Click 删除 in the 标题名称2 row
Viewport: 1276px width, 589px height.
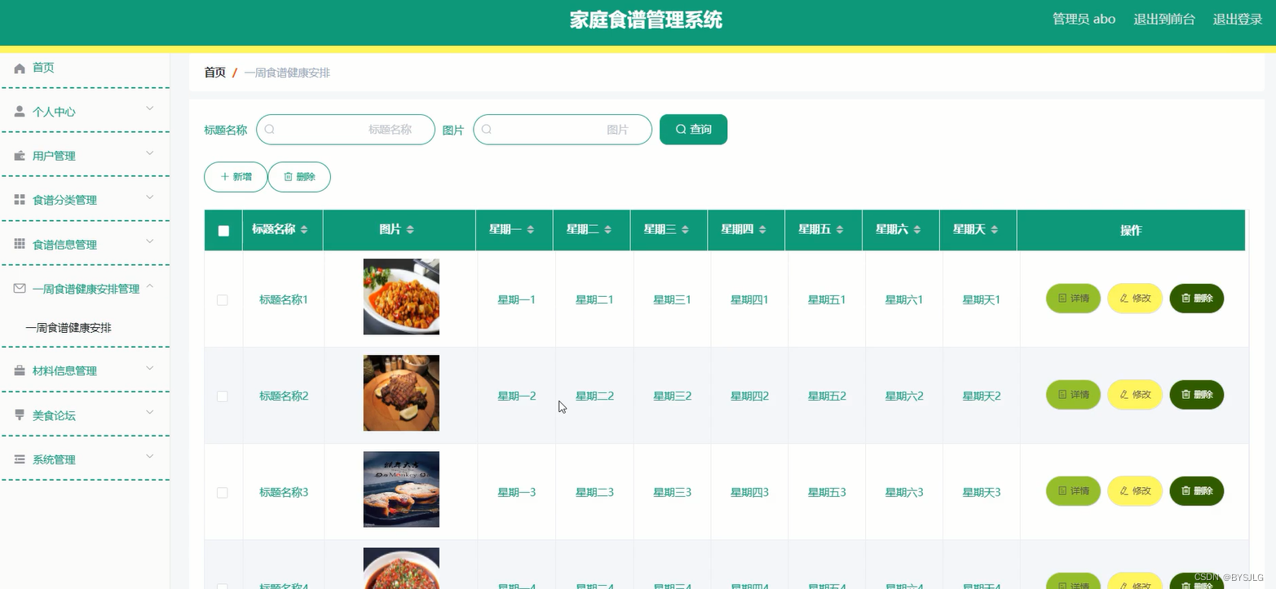[x=1197, y=395]
